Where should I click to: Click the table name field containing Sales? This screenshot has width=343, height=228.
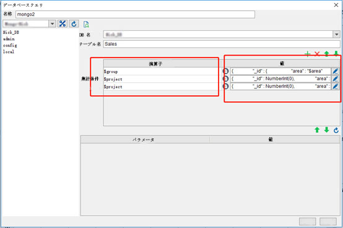222,44
